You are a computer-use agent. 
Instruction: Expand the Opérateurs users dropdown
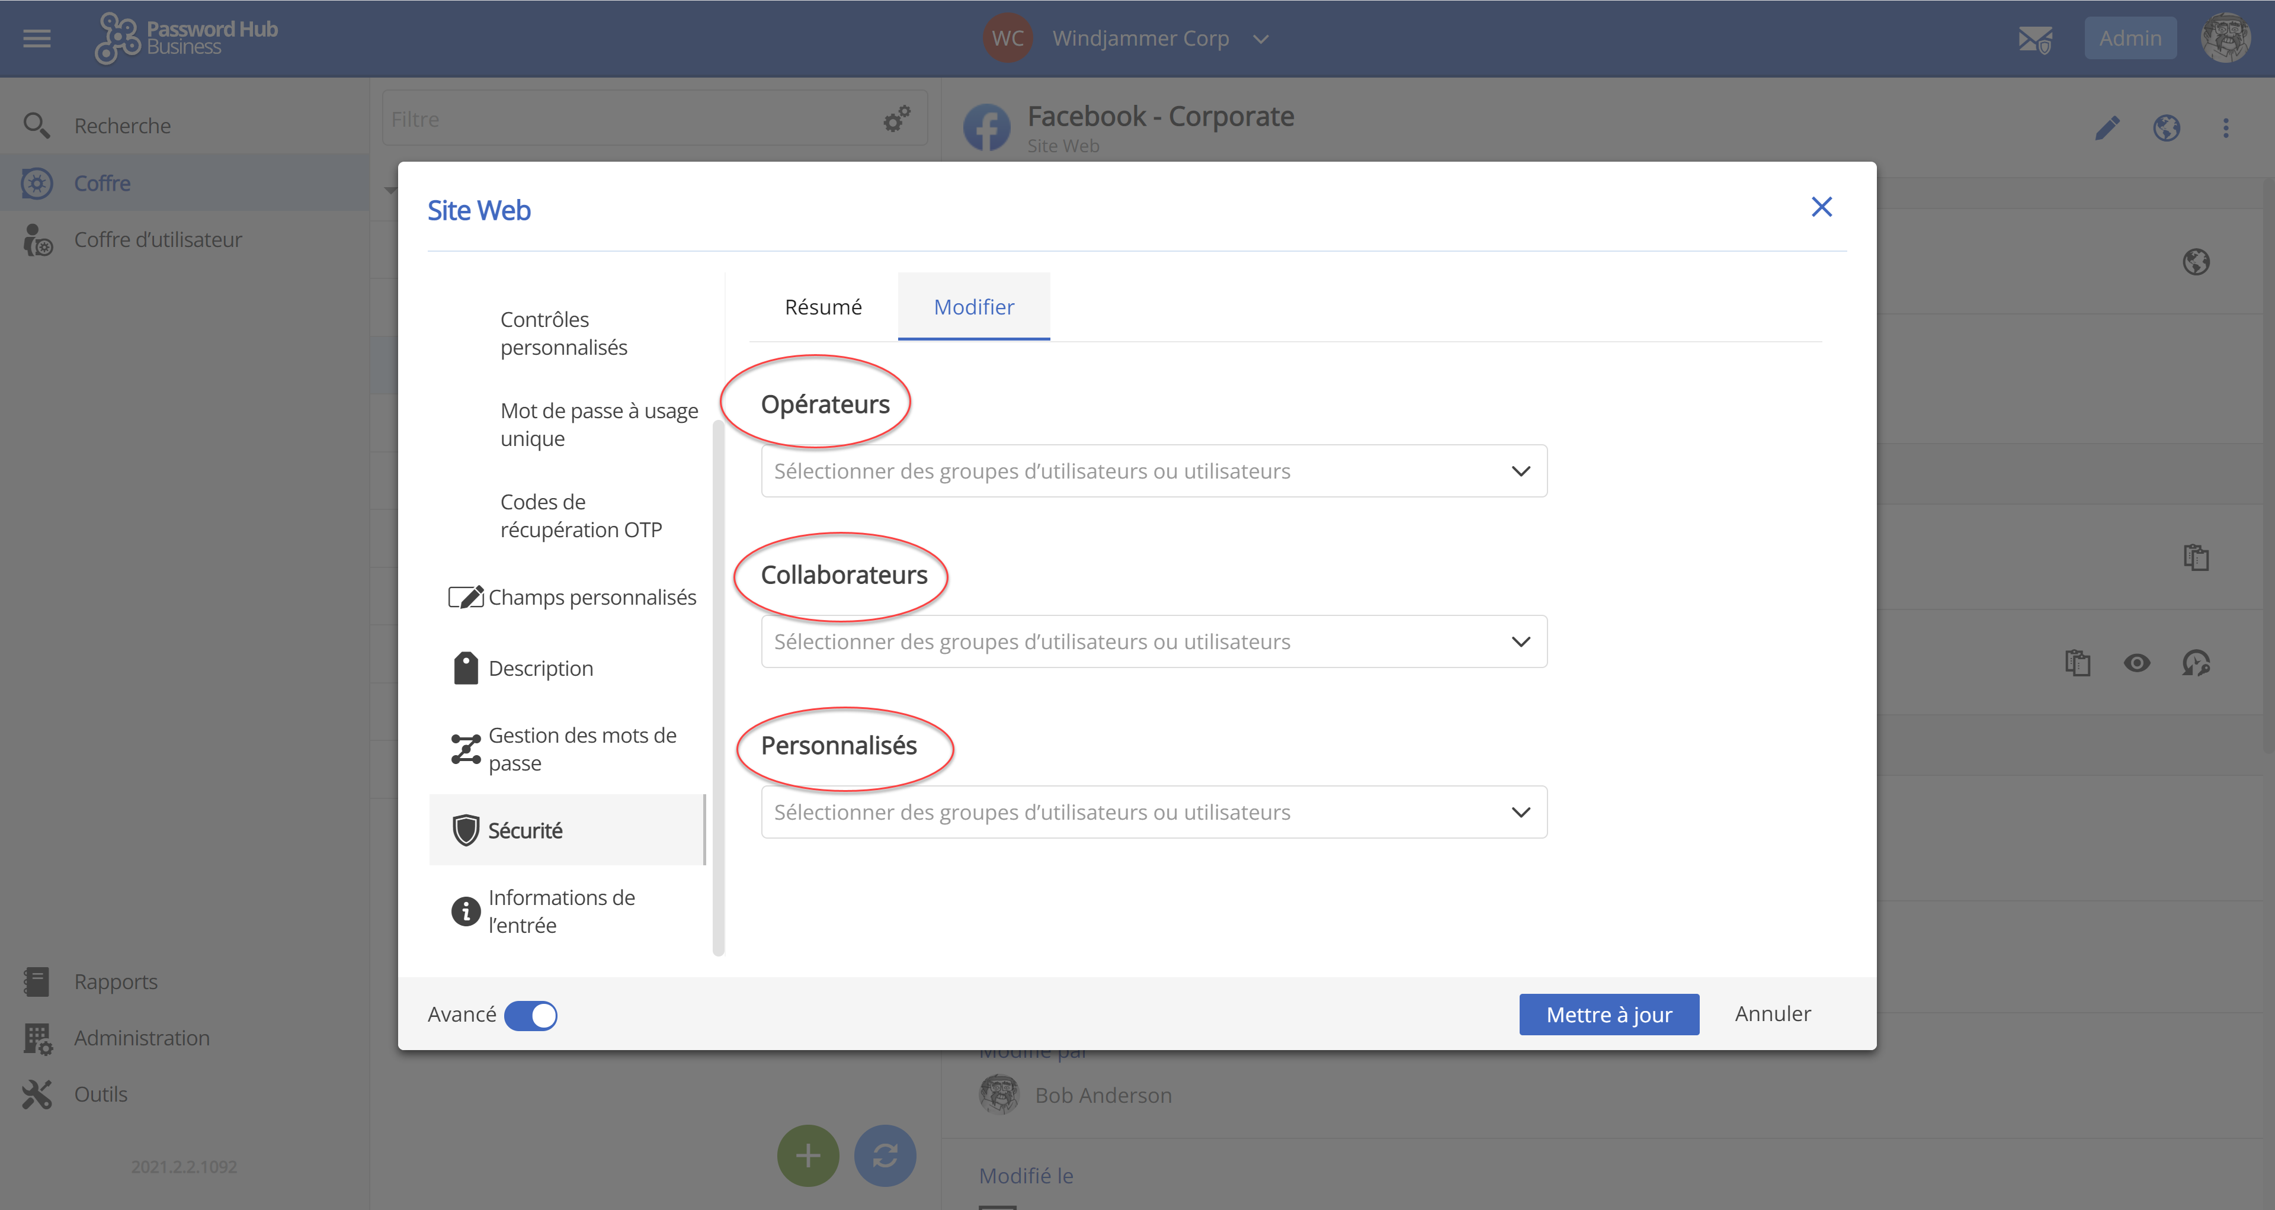coord(1153,471)
